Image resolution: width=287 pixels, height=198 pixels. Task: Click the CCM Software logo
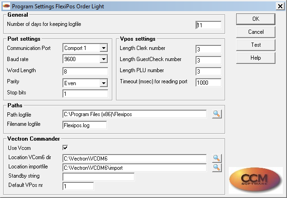[x=256, y=180]
